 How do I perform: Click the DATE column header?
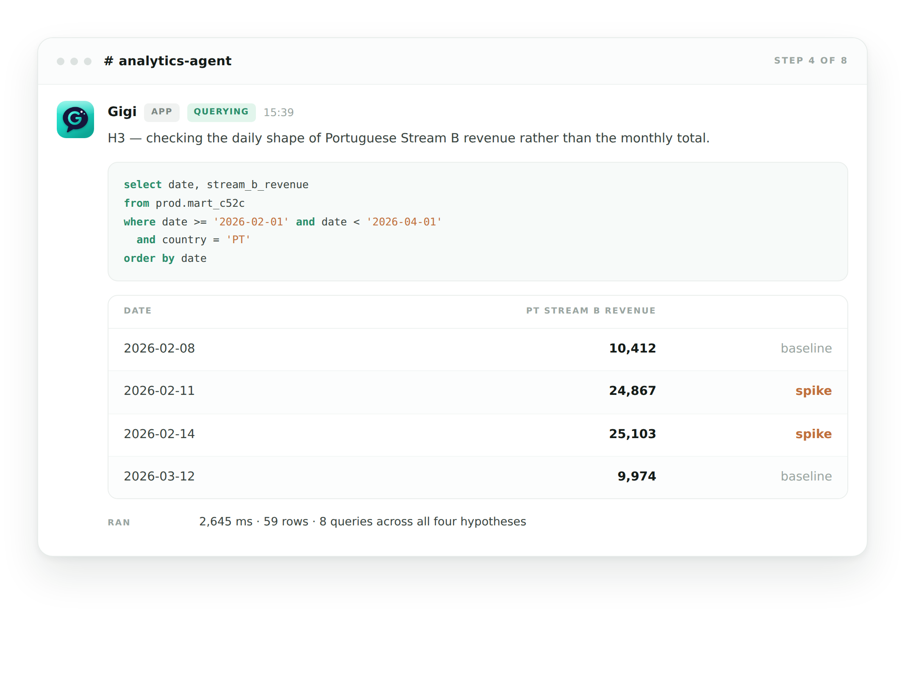tap(138, 311)
